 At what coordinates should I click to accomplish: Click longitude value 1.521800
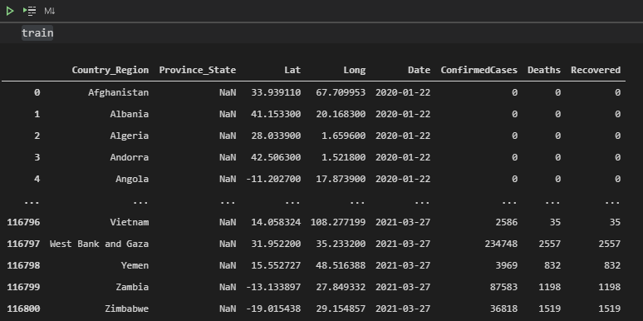pyautogui.click(x=344, y=157)
